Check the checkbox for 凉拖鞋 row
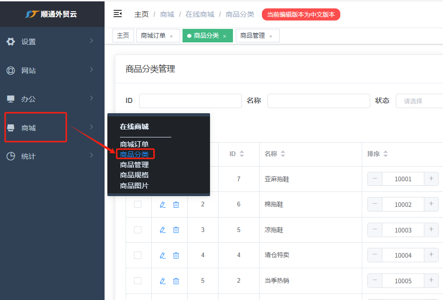The width and height of the screenshot is (443, 300). pyautogui.click(x=138, y=230)
